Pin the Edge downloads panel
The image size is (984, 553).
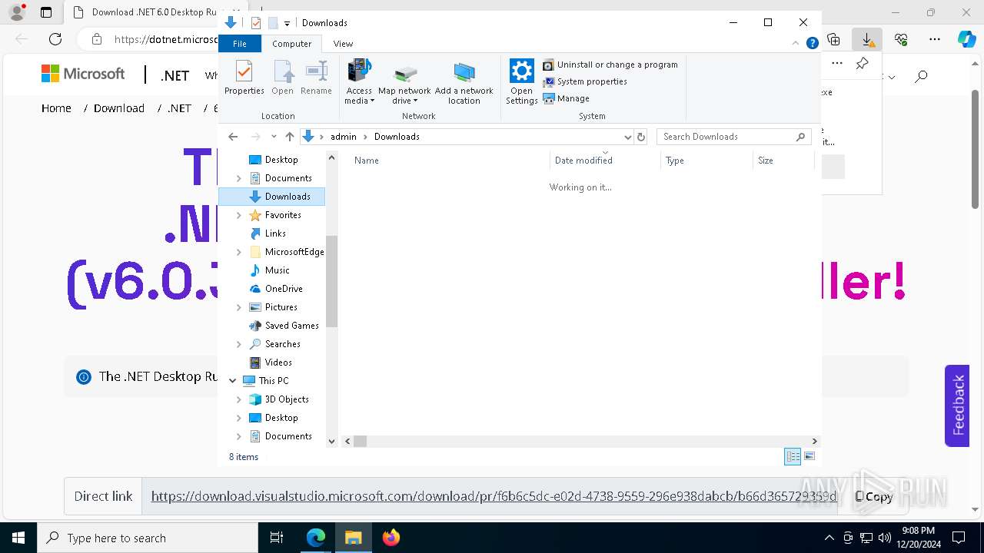(x=862, y=64)
